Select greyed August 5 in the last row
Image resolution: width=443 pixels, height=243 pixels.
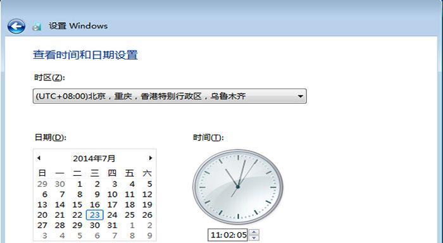[x=80, y=235]
